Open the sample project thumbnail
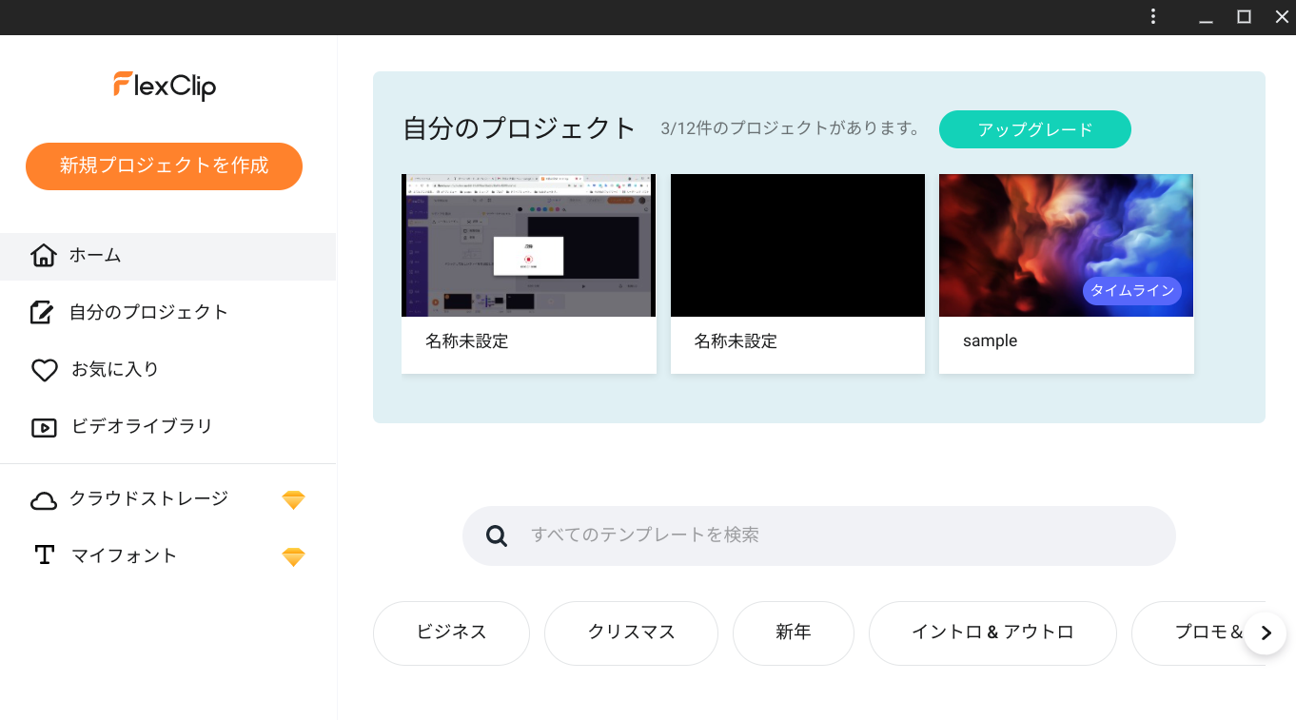The height and width of the screenshot is (720, 1296). point(1066,244)
